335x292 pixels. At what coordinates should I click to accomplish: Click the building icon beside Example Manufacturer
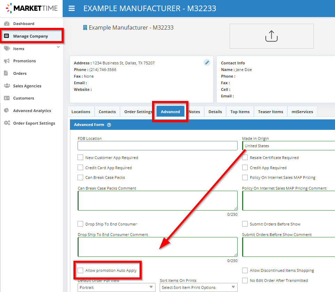[85, 27]
